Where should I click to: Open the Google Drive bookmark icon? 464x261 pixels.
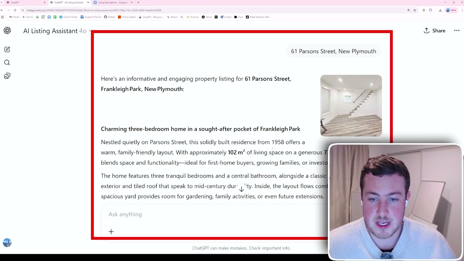click(x=37, y=17)
